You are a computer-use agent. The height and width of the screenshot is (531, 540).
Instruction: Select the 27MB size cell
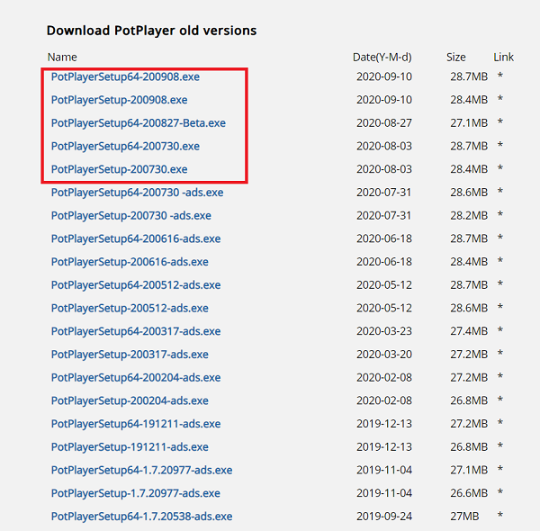click(x=464, y=517)
